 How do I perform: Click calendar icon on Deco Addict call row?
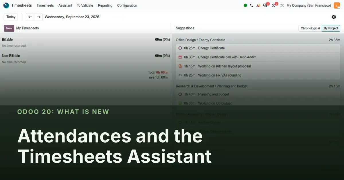[x=180, y=57]
